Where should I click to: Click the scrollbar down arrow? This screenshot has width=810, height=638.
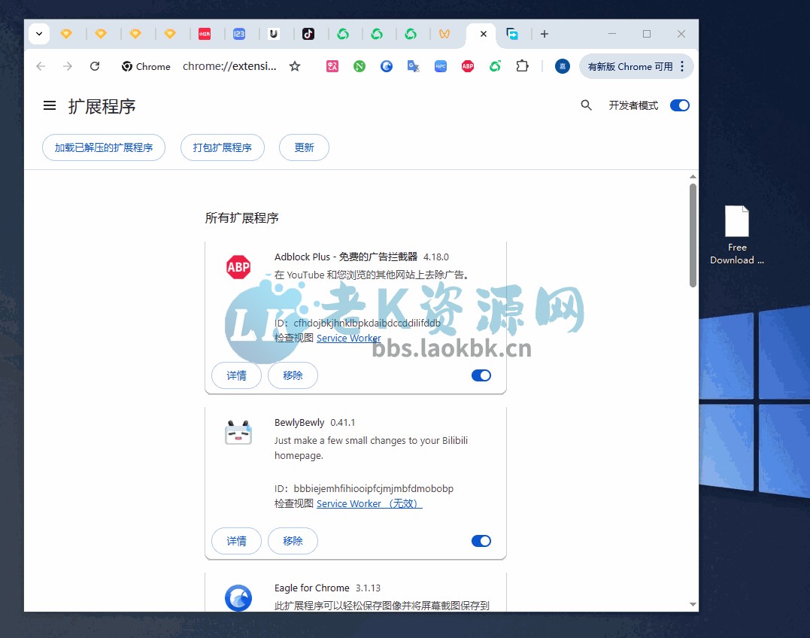tap(693, 604)
